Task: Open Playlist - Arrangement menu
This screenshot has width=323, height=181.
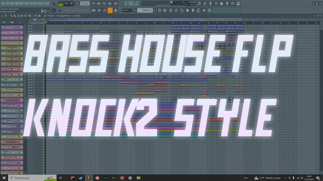Action: tap(59, 16)
